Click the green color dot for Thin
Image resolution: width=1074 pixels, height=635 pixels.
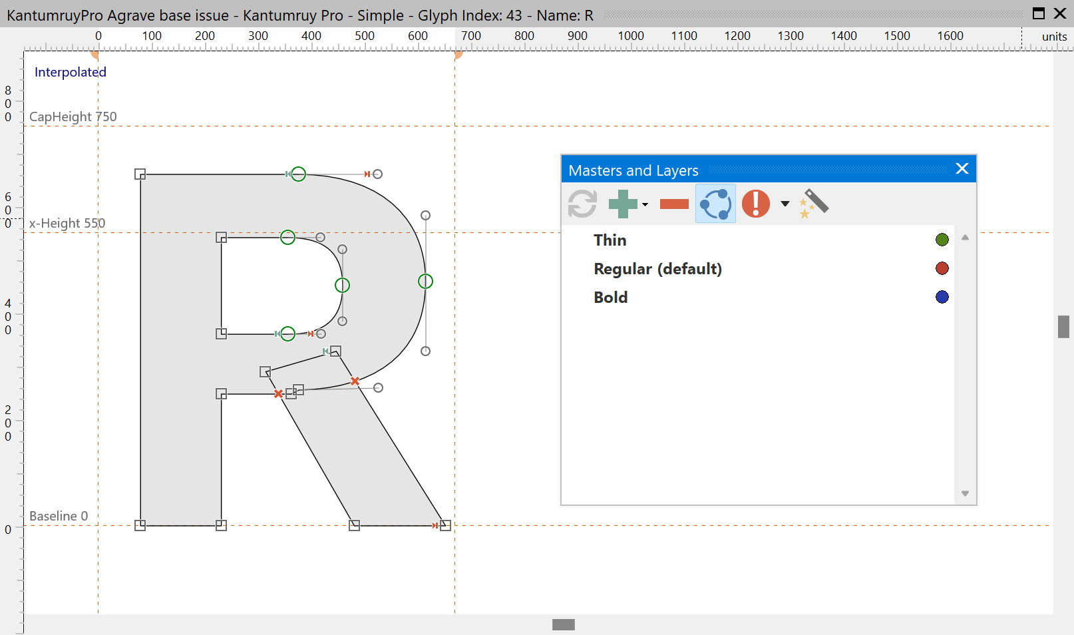pos(942,240)
